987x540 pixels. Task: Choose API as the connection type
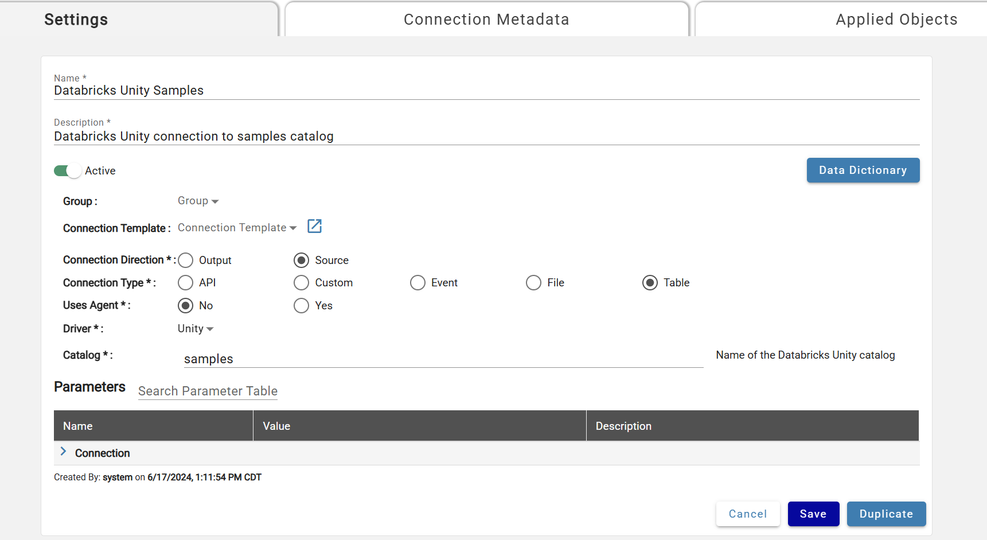click(185, 282)
